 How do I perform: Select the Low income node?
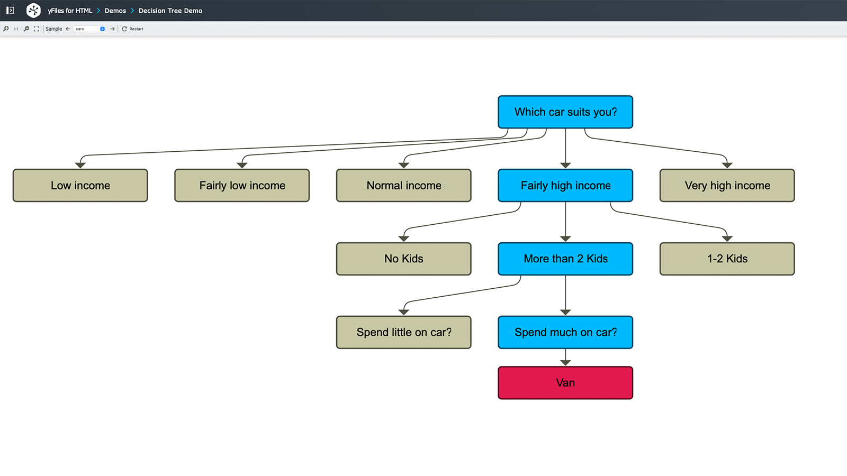coord(80,186)
